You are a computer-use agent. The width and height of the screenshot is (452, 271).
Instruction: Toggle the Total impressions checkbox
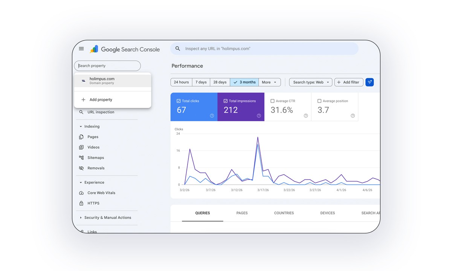(x=226, y=101)
